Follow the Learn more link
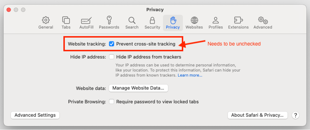Image resolution: width=310 pixels, height=130 pixels. click(x=190, y=75)
